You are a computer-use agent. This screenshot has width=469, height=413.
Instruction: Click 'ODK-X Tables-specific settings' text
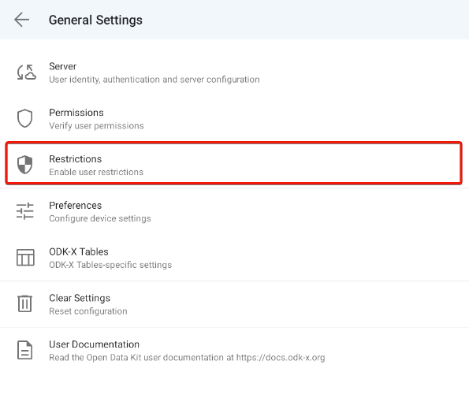click(110, 265)
